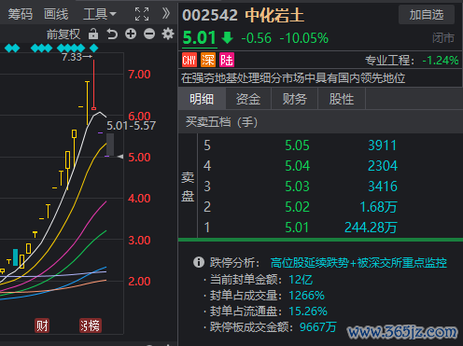
Task: Click the orange 深 exchange badge
Action: coord(208,60)
